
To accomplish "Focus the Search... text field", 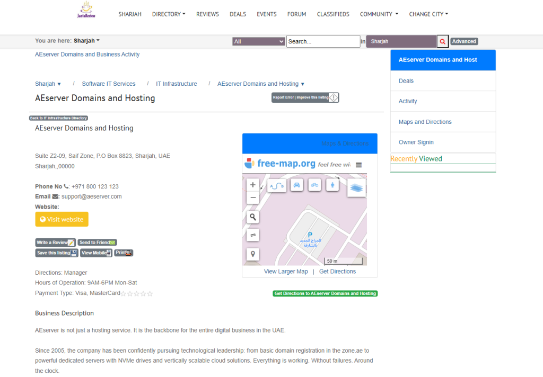I will point(323,41).
